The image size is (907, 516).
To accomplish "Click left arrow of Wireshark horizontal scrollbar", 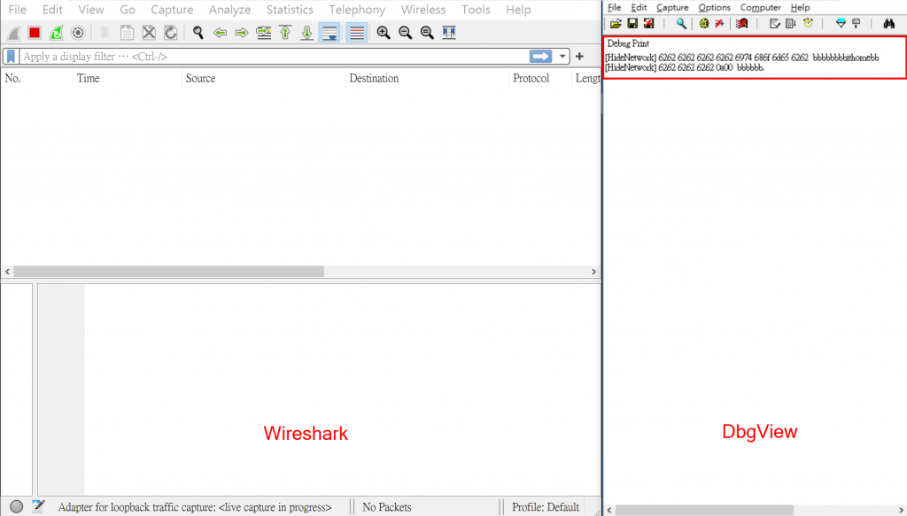I will tap(7, 272).
